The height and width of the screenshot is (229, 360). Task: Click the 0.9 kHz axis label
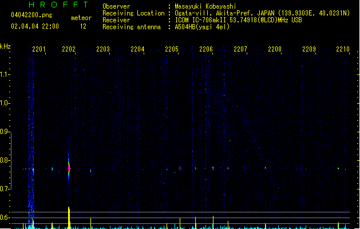point(5,132)
